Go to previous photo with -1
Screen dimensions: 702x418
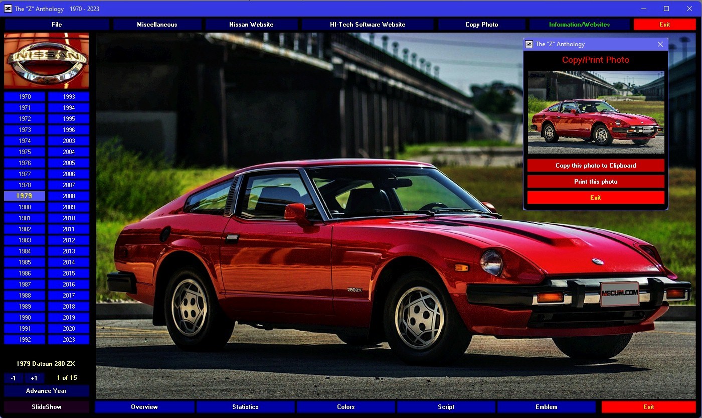pyautogui.click(x=14, y=378)
